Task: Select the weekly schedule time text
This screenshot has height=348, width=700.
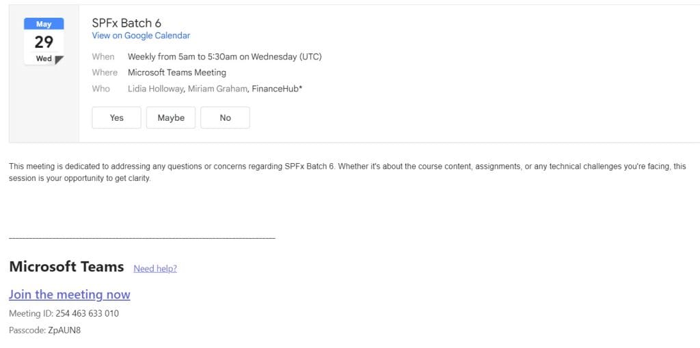Action: point(224,57)
